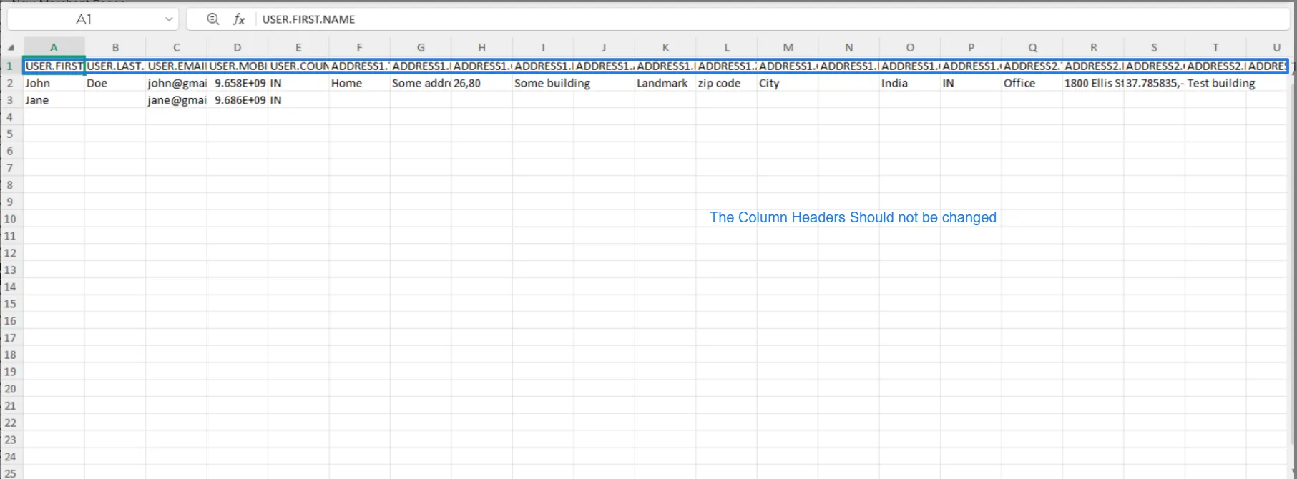Viewport: 1297px width, 479px height.
Task: Select the cell showing 26,80
Action: point(481,83)
